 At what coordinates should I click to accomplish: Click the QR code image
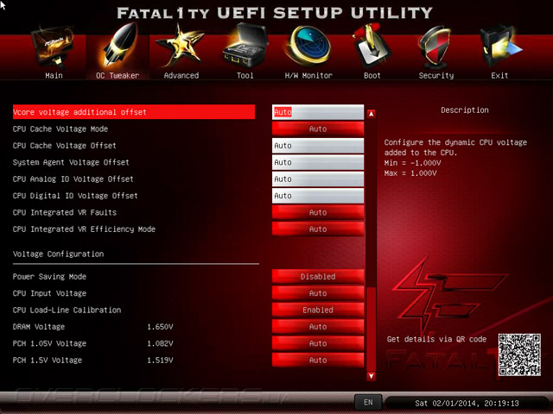(x=519, y=354)
